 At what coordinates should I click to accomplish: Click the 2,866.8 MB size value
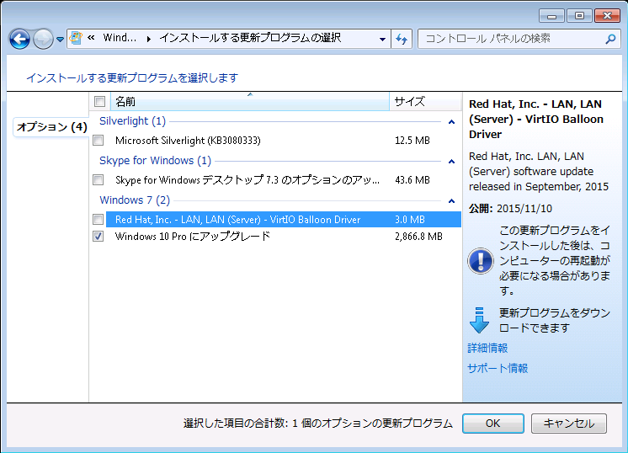[x=418, y=237]
